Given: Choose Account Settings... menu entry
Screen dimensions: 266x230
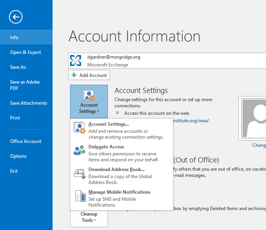Looking at the screenshot, I should (122, 130).
